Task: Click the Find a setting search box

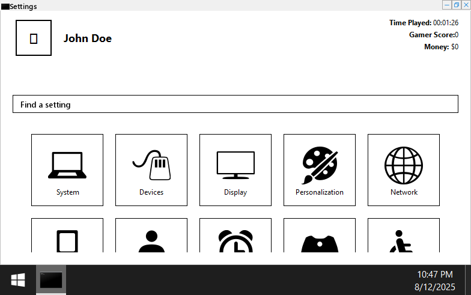Action: click(235, 104)
